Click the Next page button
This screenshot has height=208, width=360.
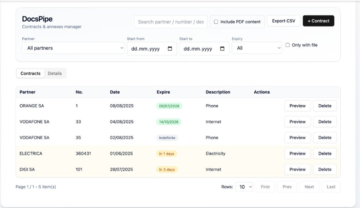[309, 187]
